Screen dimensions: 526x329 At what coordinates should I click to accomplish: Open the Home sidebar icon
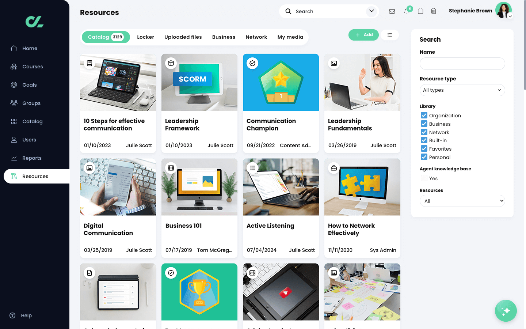(14, 48)
